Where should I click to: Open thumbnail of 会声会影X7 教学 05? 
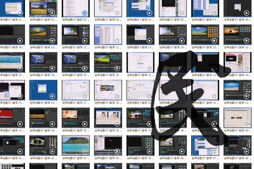(140, 8)
